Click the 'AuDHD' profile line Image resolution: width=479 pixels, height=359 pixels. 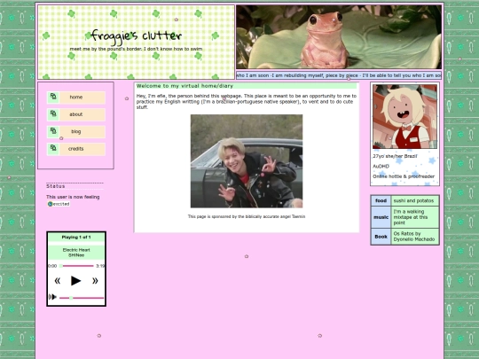point(381,167)
